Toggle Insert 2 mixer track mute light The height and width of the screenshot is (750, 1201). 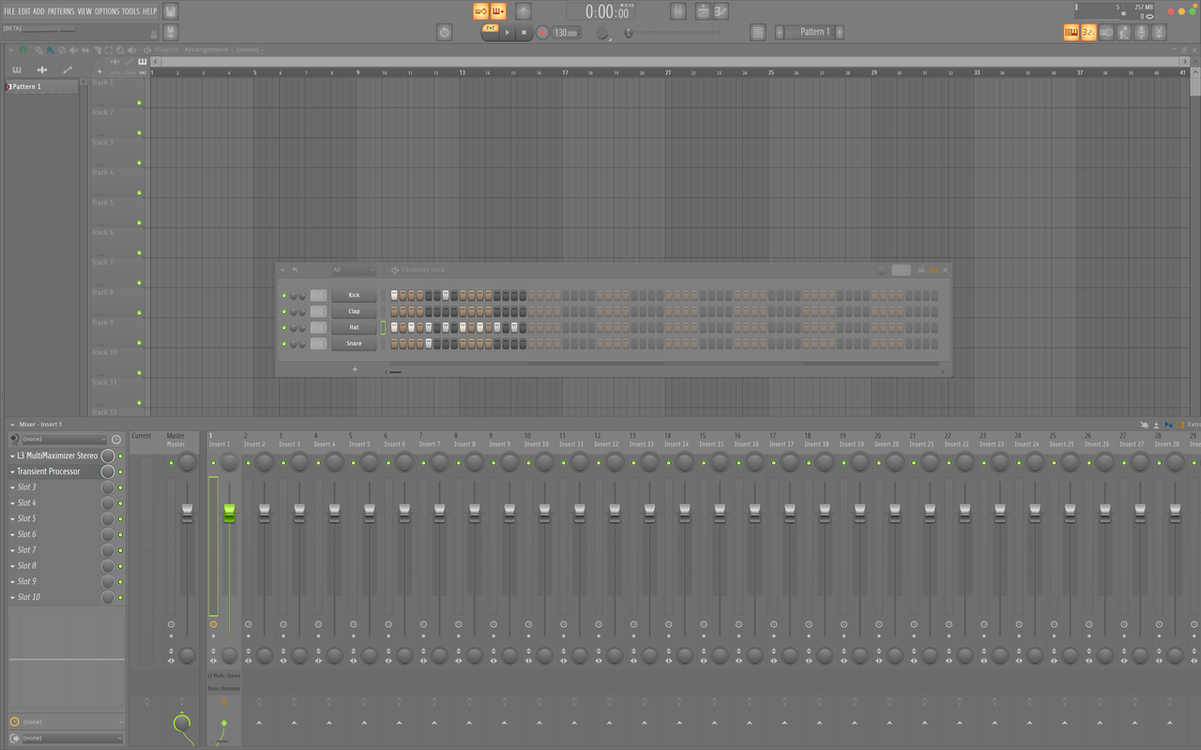point(248,463)
